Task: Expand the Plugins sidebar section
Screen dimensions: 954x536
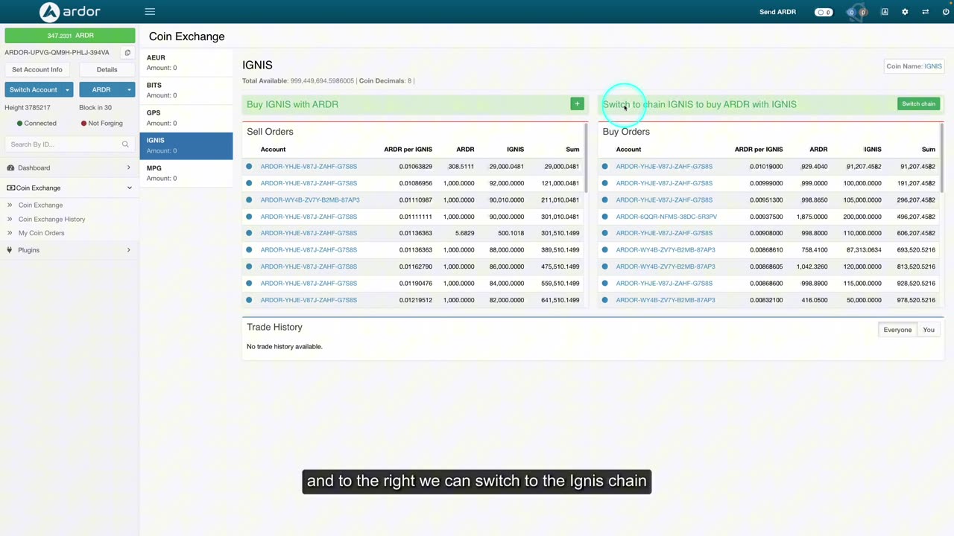Action: pos(128,250)
